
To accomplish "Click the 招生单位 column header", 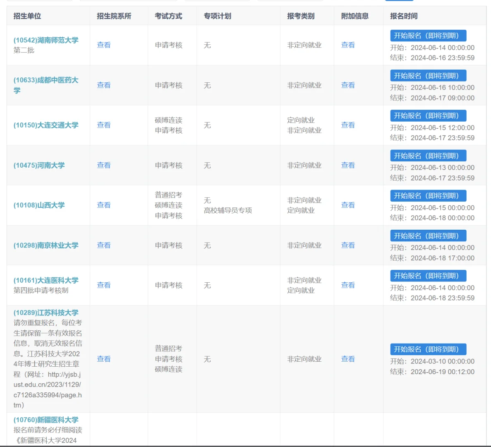I will 27,16.
